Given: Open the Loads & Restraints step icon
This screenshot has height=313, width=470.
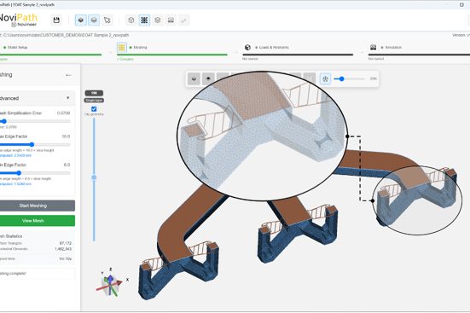Looking at the screenshot, I should point(247,48).
